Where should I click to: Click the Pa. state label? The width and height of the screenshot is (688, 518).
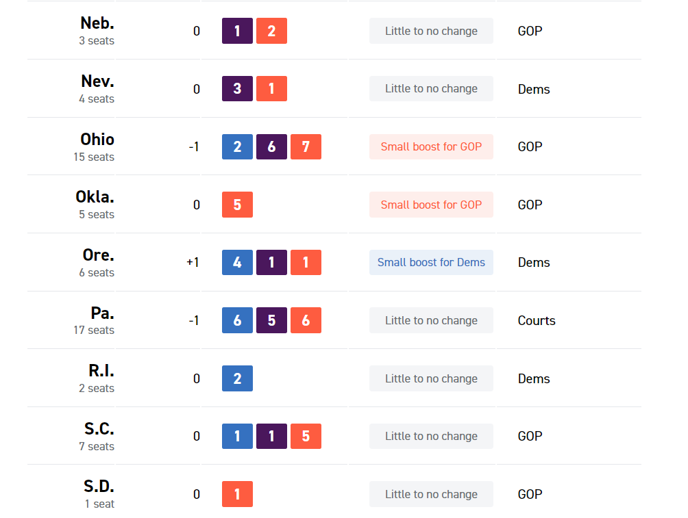[x=102, y=313]
